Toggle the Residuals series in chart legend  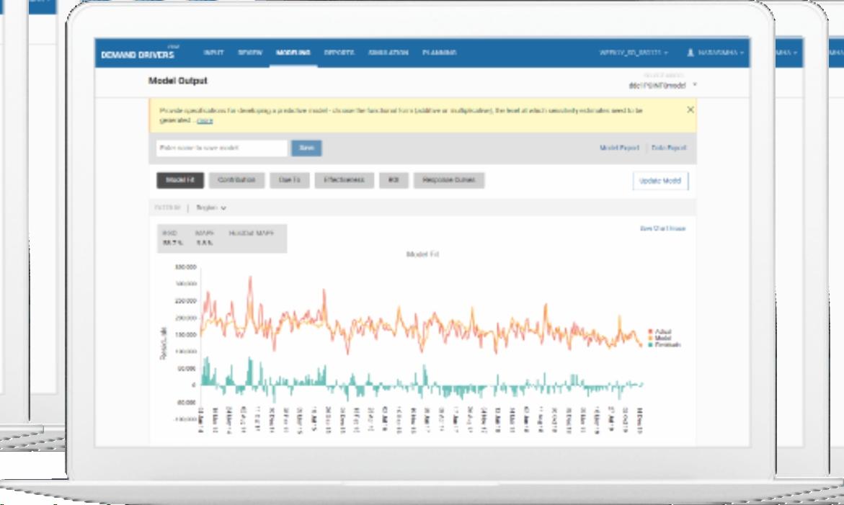point(664,345)
